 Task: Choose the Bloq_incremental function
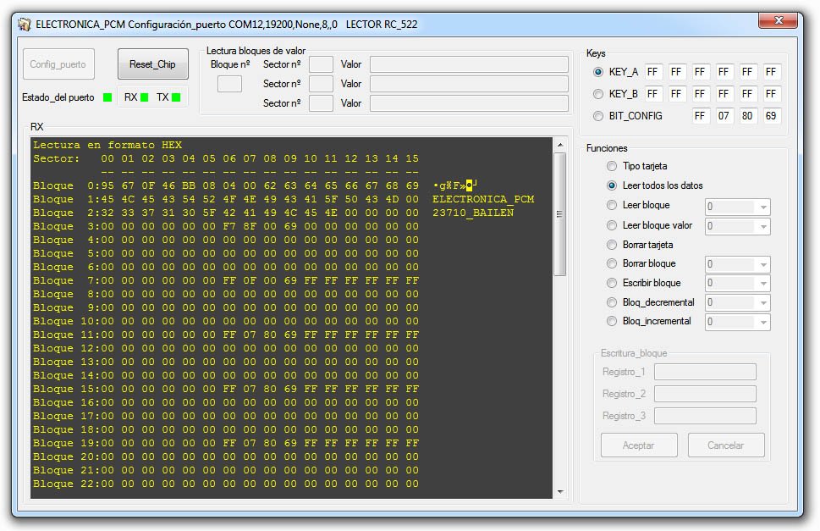(x=612, y=321)
